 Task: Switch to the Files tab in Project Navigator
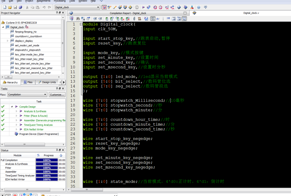point(28,82)
